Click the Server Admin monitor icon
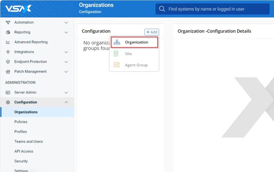The image size is (274, 172). tap(8, 92)
